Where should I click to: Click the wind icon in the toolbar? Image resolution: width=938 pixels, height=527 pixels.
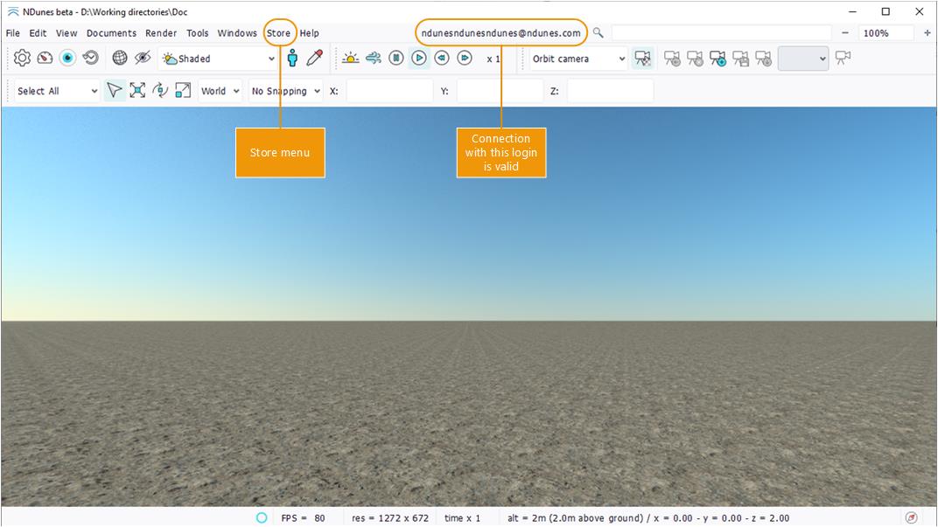coord(374,59)
